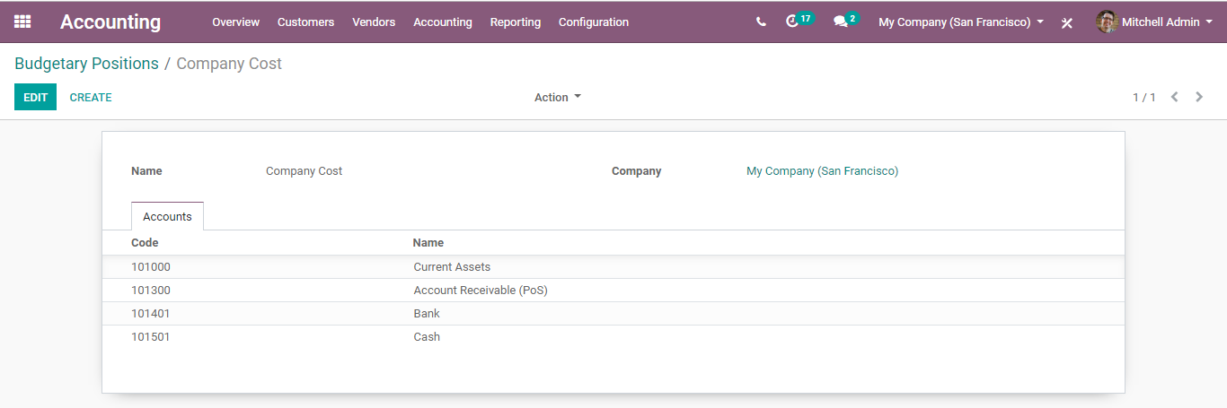Click the debug tools icon
The image size is (1227, 408).
(1067, 22)
